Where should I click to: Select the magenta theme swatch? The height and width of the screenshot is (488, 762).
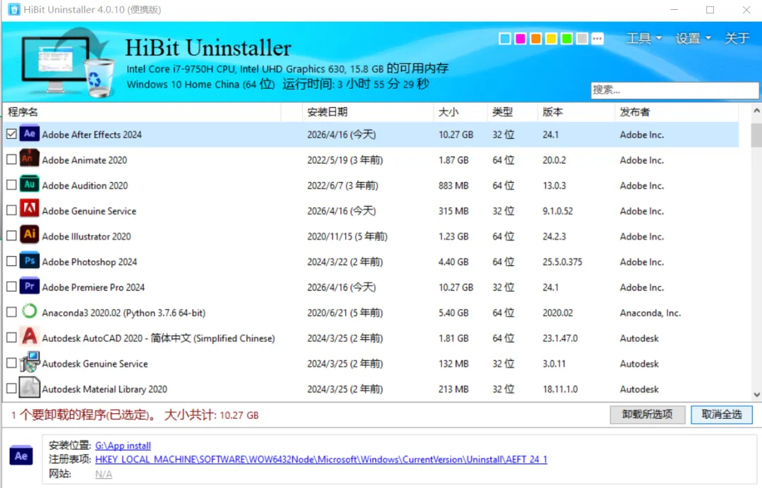tap(521, 38)
